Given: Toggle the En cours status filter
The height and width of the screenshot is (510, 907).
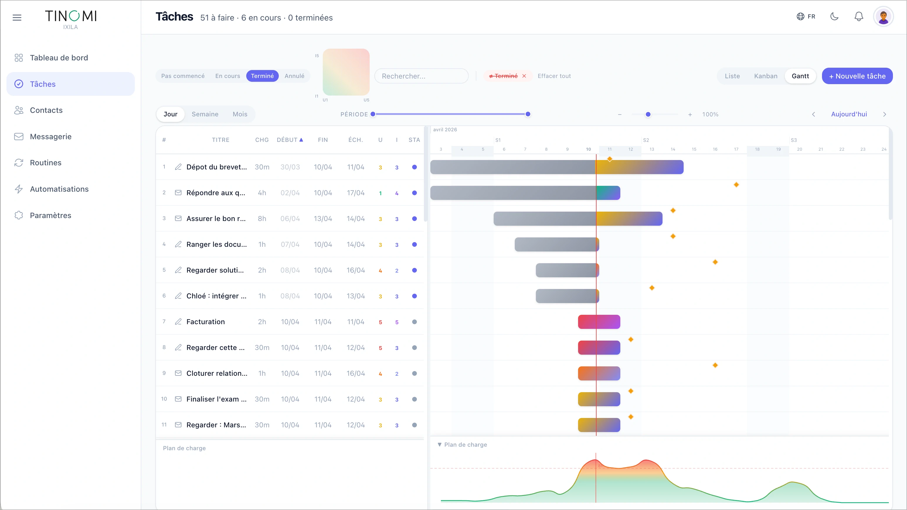Looking at the screenshot, I should pos(227,76).
